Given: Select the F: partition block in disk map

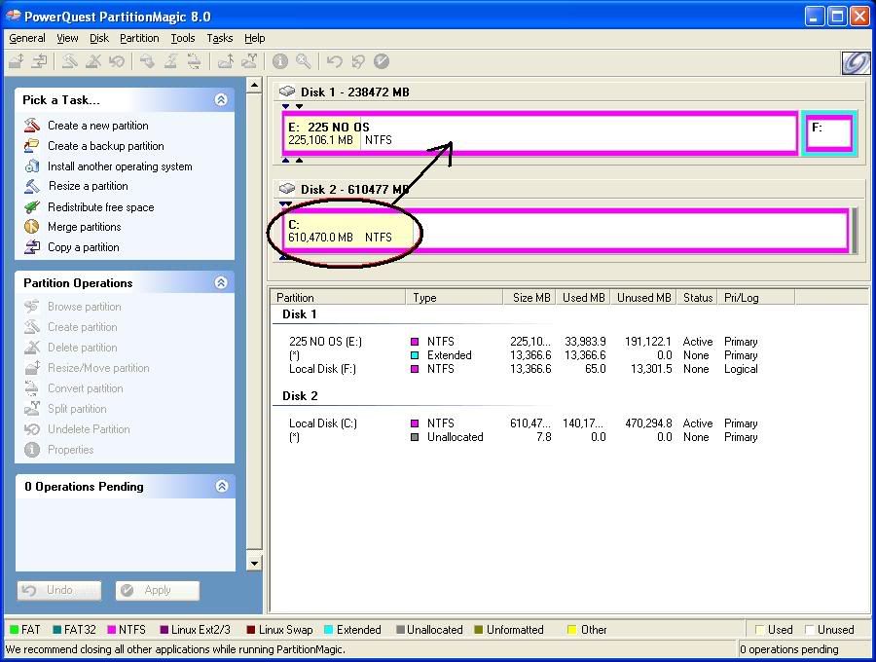Looking at the screenshot, I should [x=829, y=133].
